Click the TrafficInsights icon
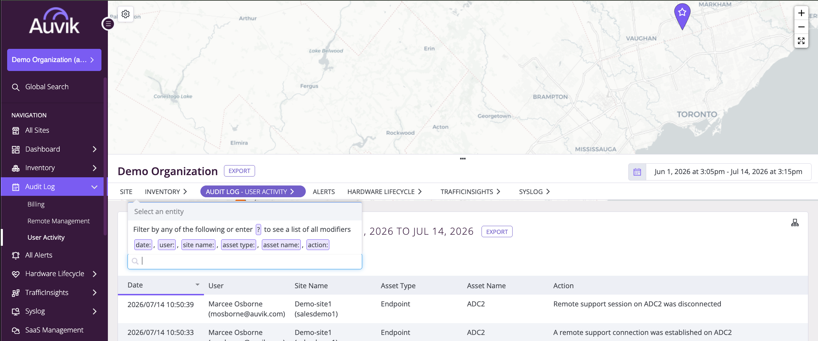818x341 pixels. 16,293
